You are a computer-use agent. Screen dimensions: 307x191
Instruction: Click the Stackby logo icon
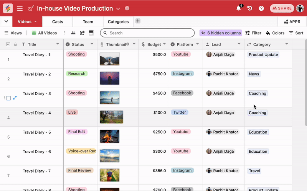click(8, 8)
